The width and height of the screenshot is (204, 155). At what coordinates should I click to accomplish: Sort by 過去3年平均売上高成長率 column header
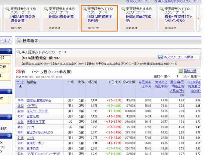pos(177,89)
